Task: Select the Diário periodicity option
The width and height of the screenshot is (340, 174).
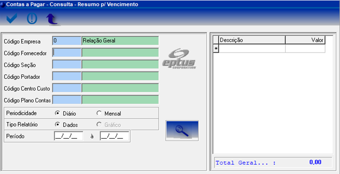Action: tap(58, 114)
